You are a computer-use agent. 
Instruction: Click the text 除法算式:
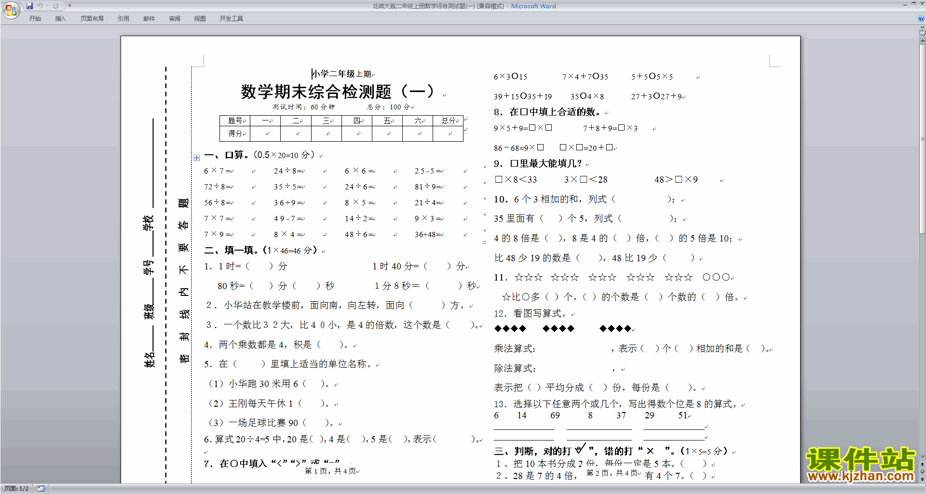pos(515,368)
